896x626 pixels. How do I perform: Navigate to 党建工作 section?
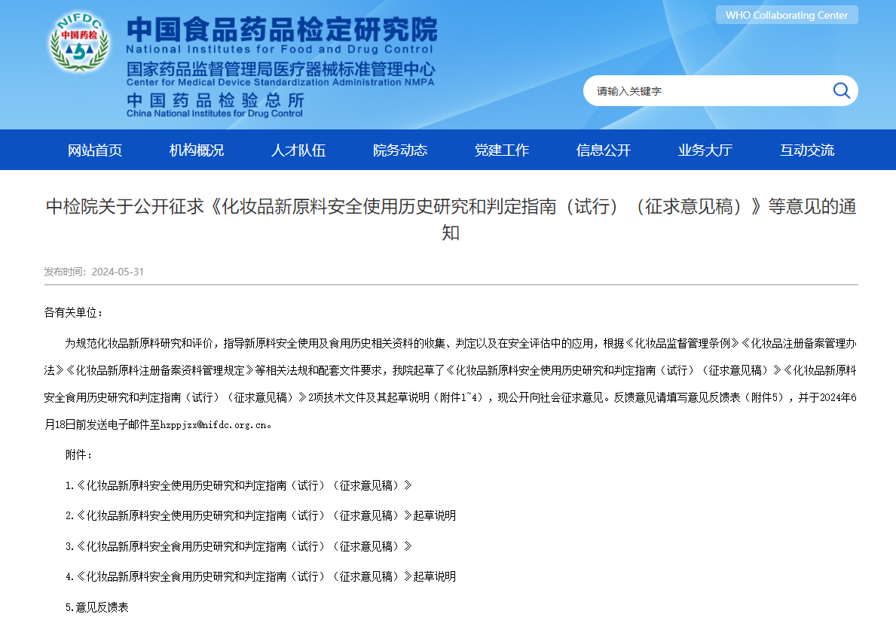pos(502,150)
